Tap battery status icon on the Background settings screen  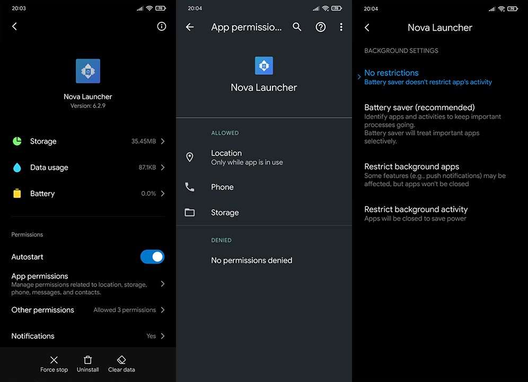[x=513, y=9]
